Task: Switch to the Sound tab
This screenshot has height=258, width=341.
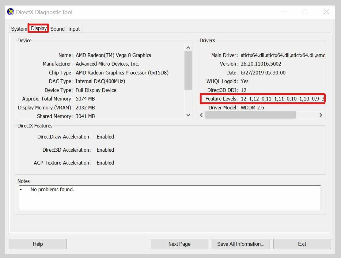Action: [57, 29]
